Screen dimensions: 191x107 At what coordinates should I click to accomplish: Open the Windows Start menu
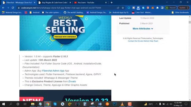tap(4, 104)
